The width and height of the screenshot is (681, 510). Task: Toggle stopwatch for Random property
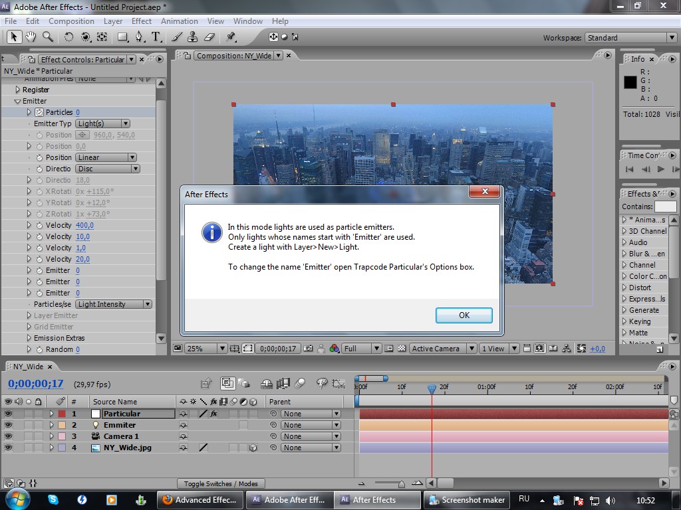click(x=39, y=349)
